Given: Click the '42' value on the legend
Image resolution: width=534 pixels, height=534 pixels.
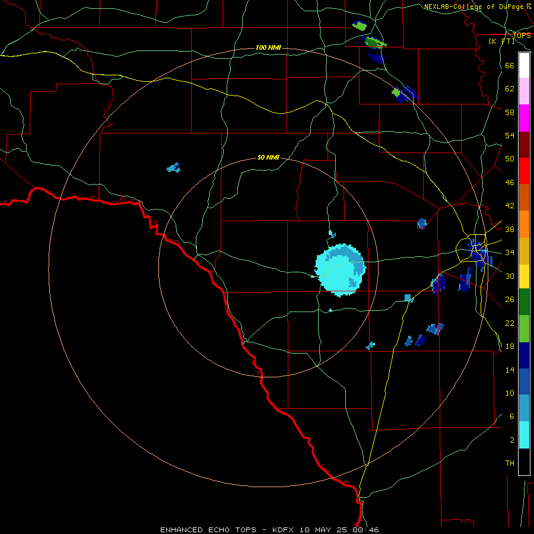Looking at the screenshot, I should (x=510, y=206).
